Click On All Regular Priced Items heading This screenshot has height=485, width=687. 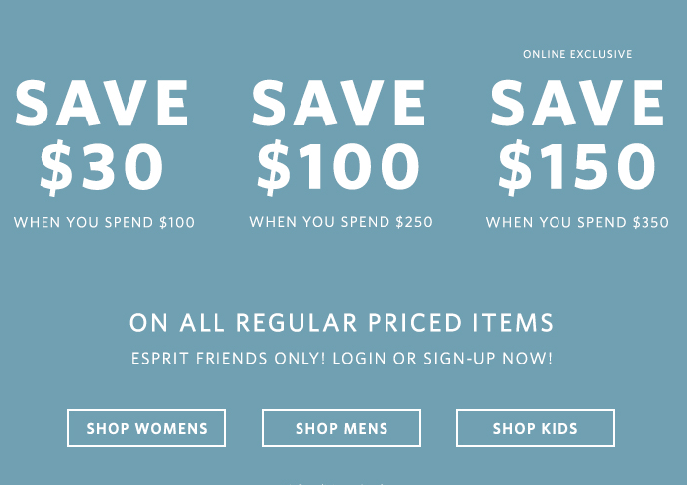point(342,323)
